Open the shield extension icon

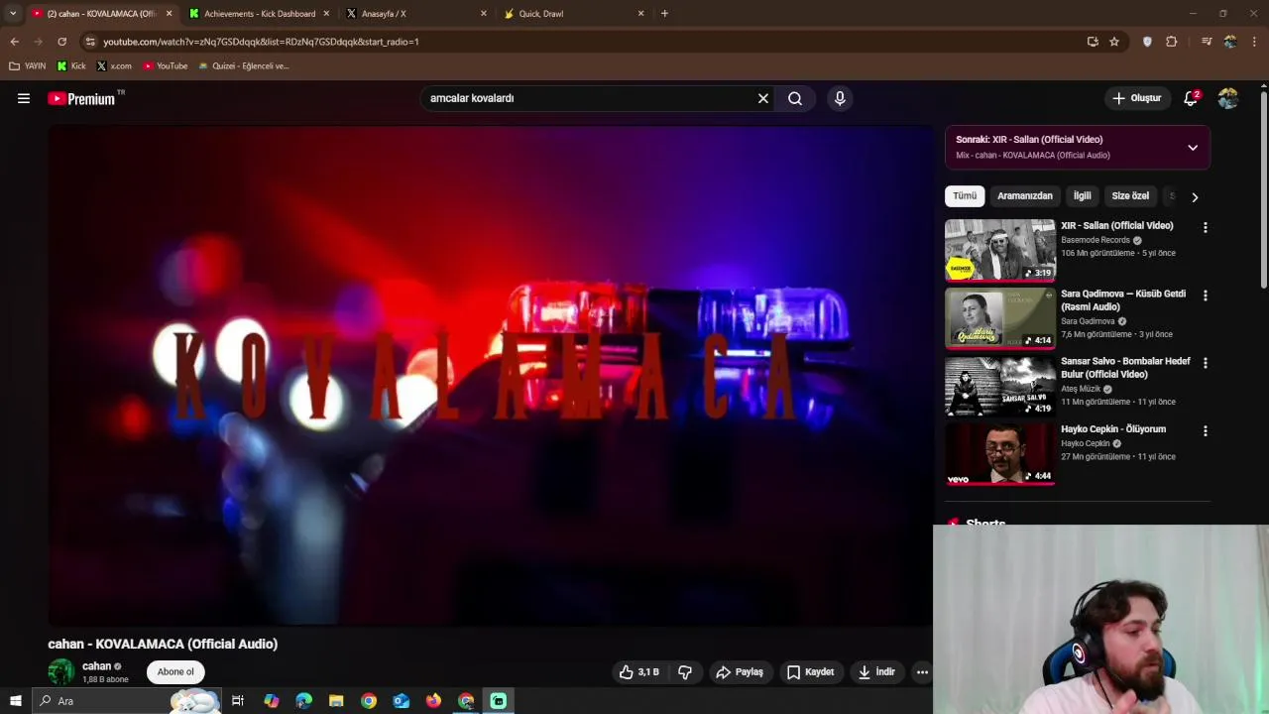coord(1147,42)
